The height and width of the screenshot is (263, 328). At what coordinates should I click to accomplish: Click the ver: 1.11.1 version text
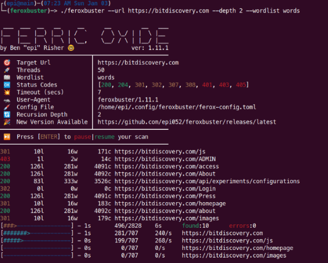click(150, 48)
